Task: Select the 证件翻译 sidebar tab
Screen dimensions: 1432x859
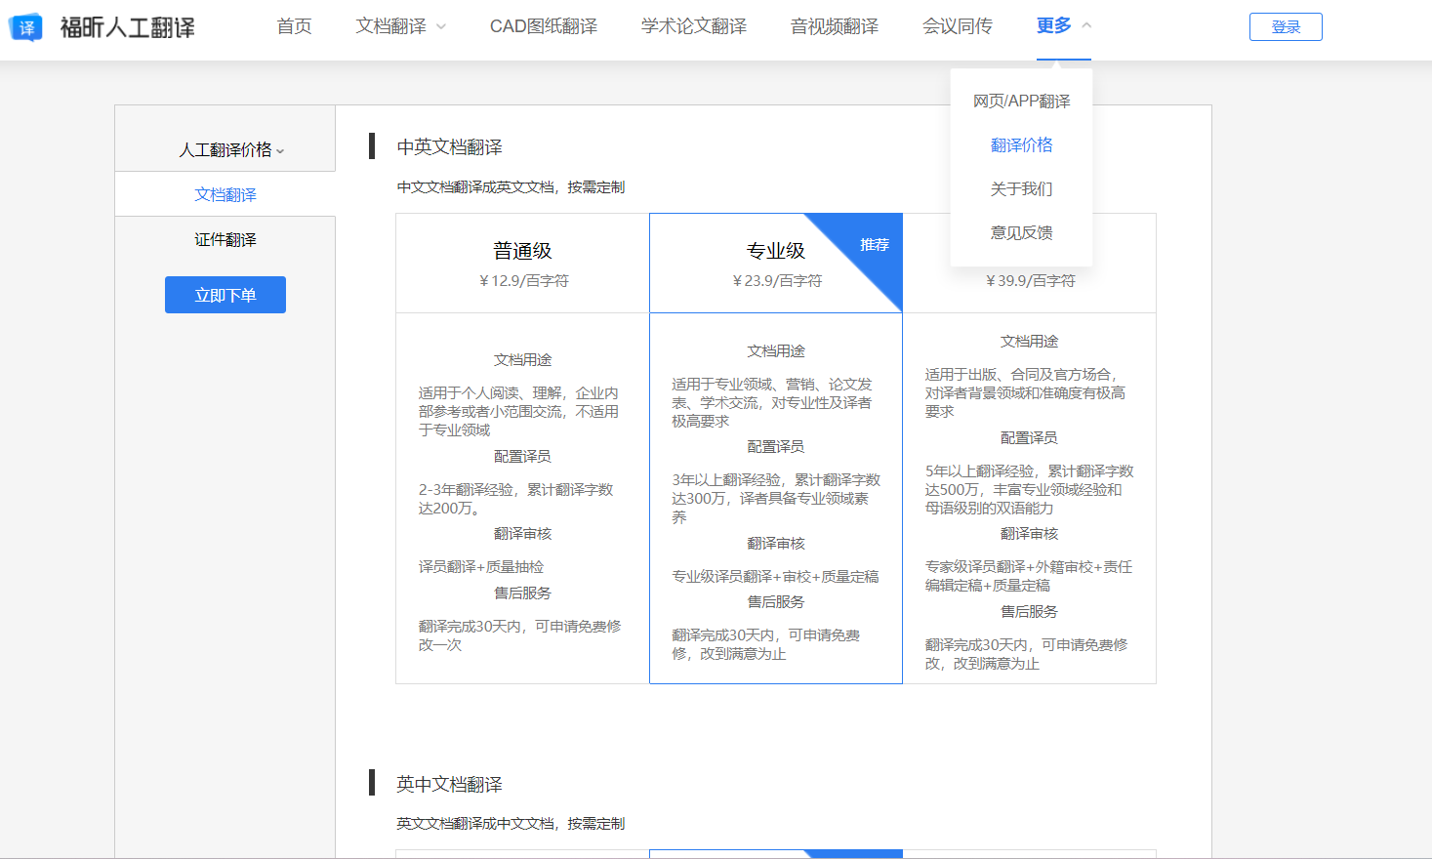Action: (x=225, y=239)
